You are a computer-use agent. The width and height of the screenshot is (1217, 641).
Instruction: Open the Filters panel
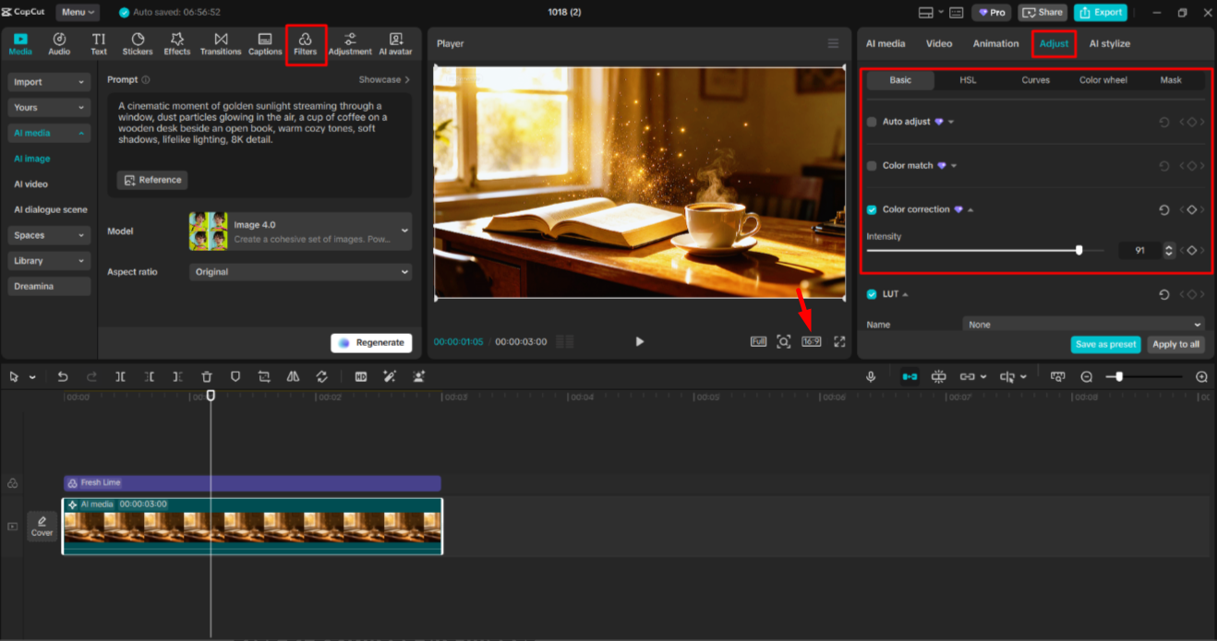306,43
